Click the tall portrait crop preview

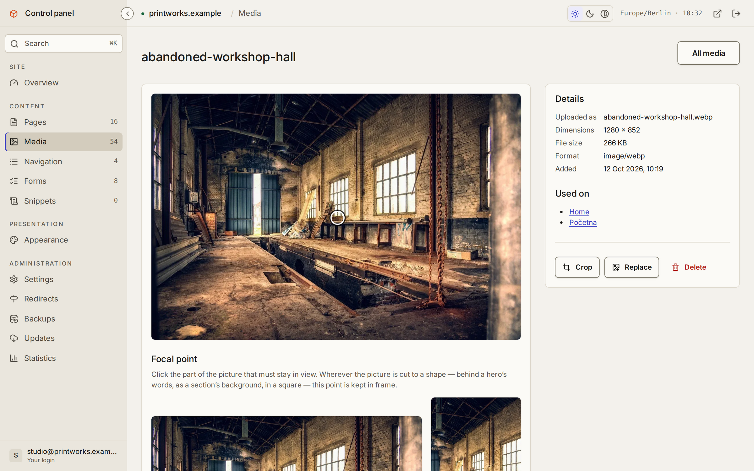476,434
